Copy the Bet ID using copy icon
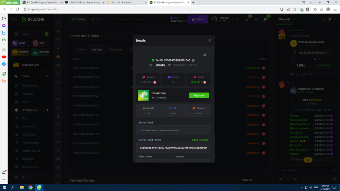 [x=193, y=60]
